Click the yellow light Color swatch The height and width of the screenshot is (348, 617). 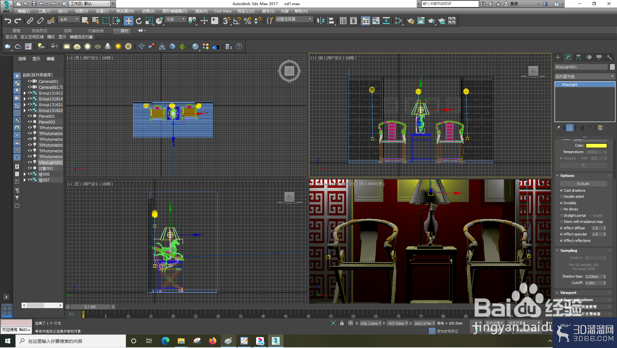coord(596,146)
